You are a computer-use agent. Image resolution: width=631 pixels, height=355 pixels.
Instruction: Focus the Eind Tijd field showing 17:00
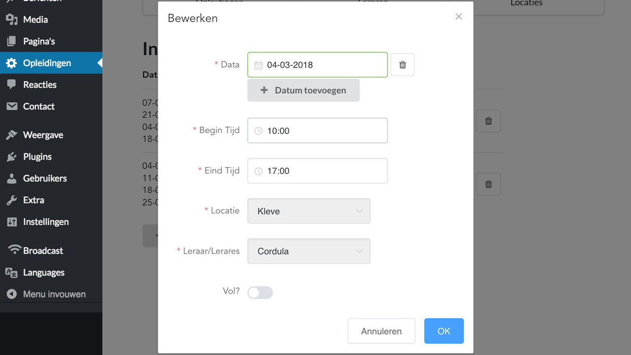pyautogui.click(x=323, y=171)
